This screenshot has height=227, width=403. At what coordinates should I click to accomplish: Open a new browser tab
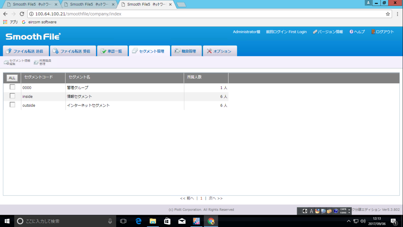(181, 5)
